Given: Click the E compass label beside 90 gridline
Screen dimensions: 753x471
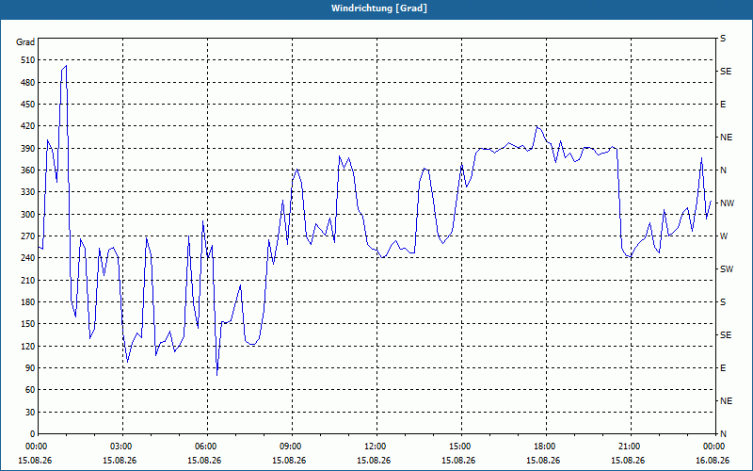Looking at the screenshot, I should 723,368.
